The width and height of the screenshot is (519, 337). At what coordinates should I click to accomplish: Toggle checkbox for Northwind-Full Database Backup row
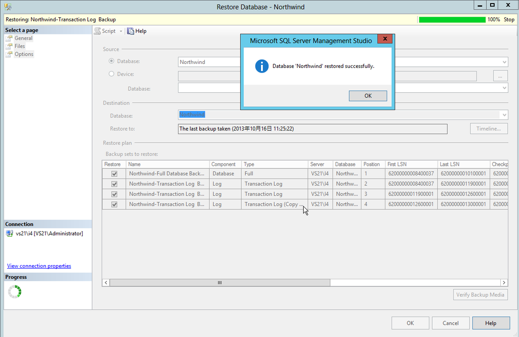(x=115, y=174)
